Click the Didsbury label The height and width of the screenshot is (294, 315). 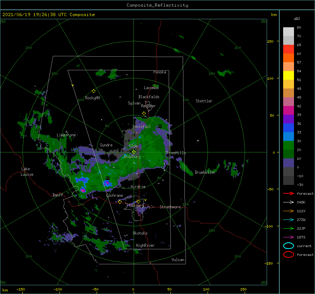[x=132, y=157]
